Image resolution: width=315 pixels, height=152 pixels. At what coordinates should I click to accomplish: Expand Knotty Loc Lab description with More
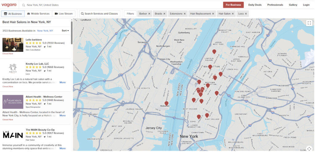[62, 82]
